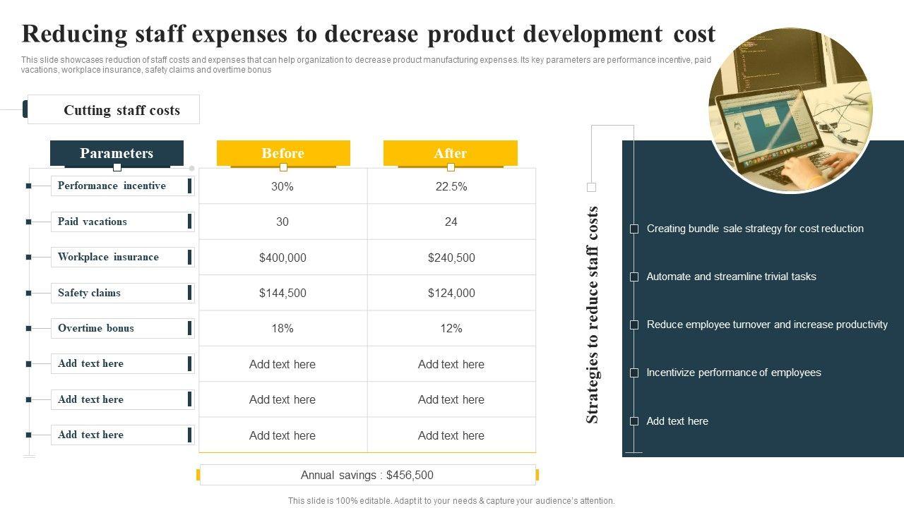
Task: Click the After column header
Action: (451, 152)
